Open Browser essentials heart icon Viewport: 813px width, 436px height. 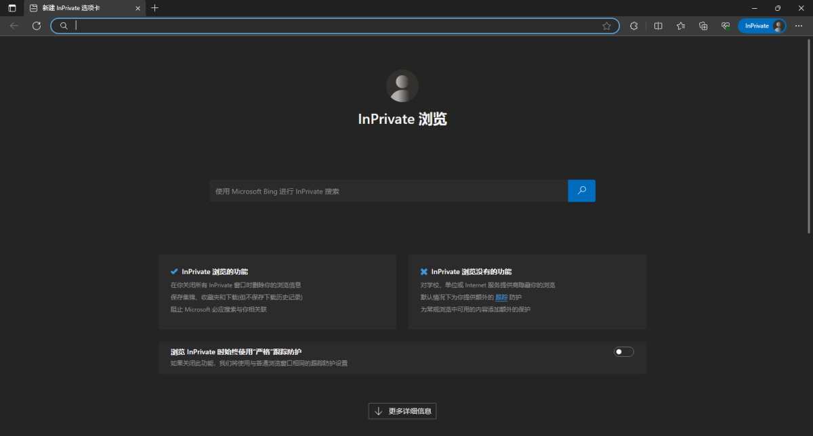[725, 26]
